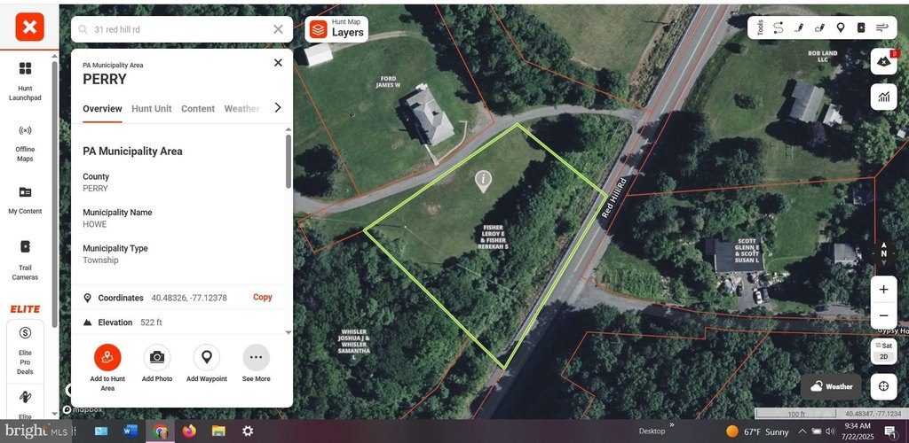Switch to the Hunt Unit tab

tap(151, 109)
